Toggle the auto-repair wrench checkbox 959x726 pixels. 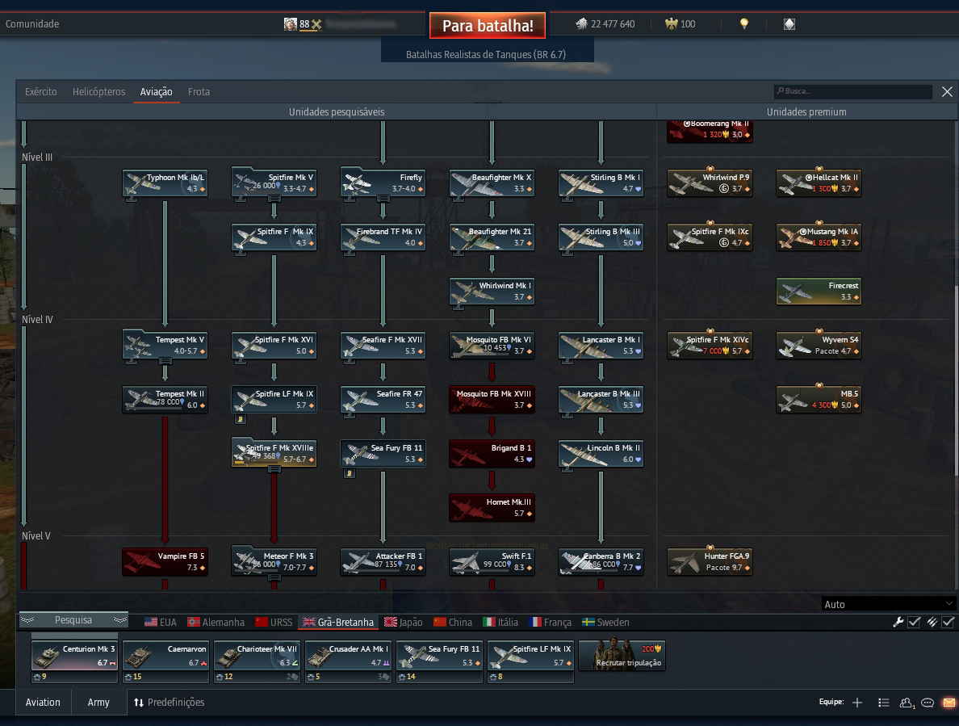914,622
